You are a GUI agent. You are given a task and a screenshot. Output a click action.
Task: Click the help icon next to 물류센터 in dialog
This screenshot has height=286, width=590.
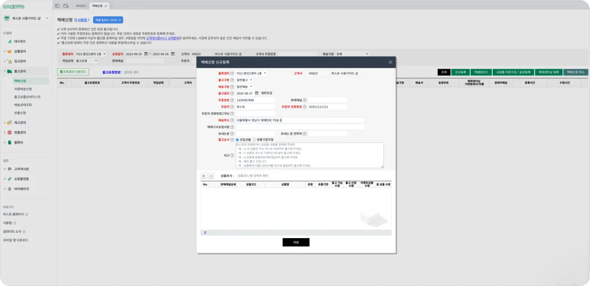point(232,73)
